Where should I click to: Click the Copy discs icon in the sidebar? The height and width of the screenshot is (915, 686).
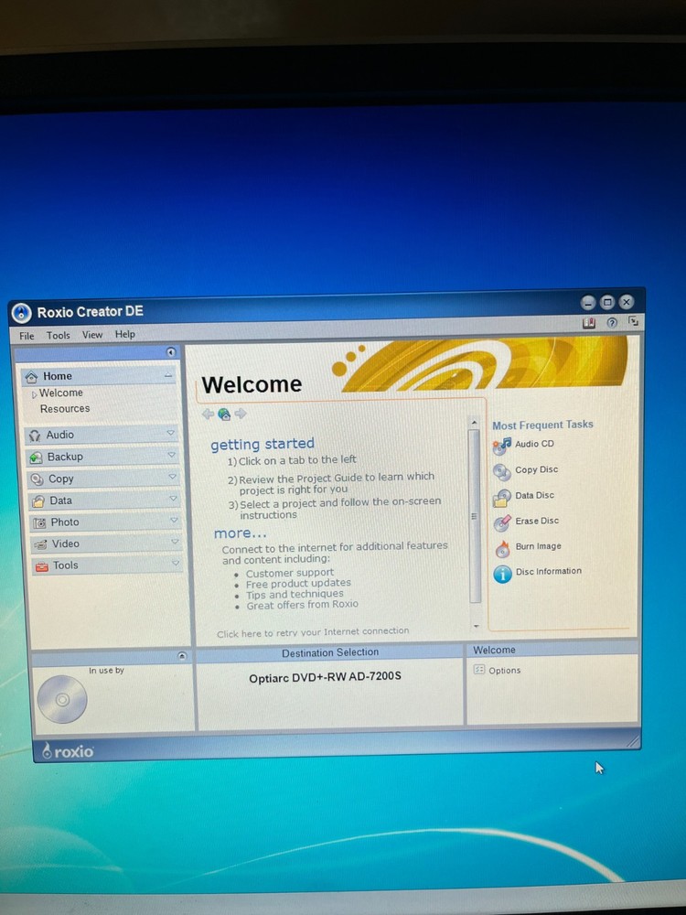pyautogui.click(x=38, y=479)
